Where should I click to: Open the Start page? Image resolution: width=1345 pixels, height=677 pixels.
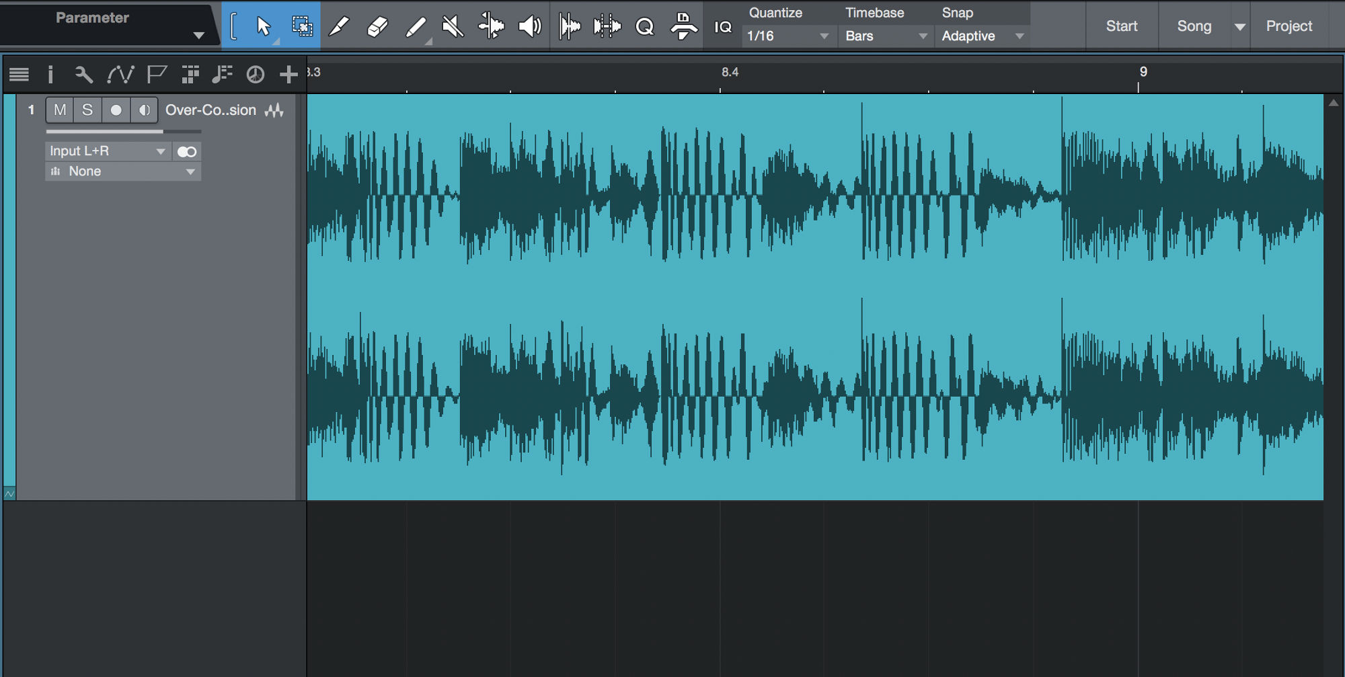(x=1122, y=26)
